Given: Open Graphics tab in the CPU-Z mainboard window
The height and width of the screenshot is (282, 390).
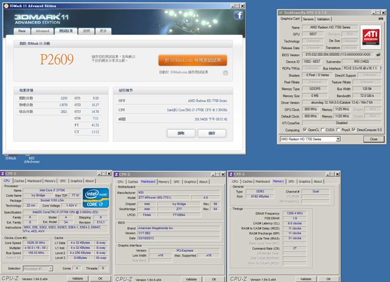Looking at the screenshot, I should 190,182.
